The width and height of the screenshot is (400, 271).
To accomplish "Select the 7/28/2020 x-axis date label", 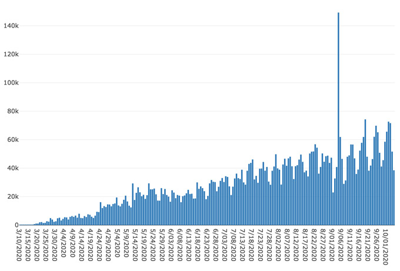I will pos(269,245).
